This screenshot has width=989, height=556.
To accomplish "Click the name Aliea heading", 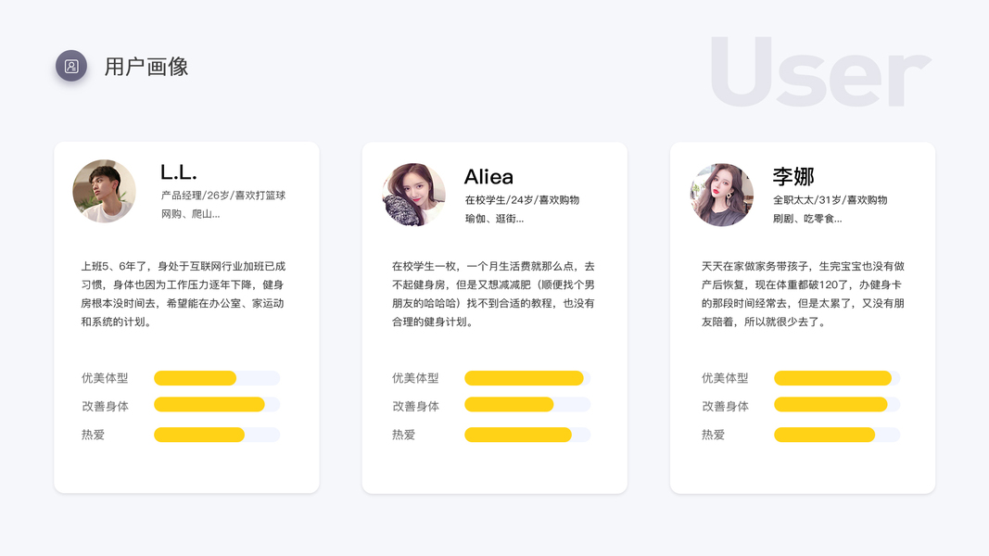I will 488,177.
